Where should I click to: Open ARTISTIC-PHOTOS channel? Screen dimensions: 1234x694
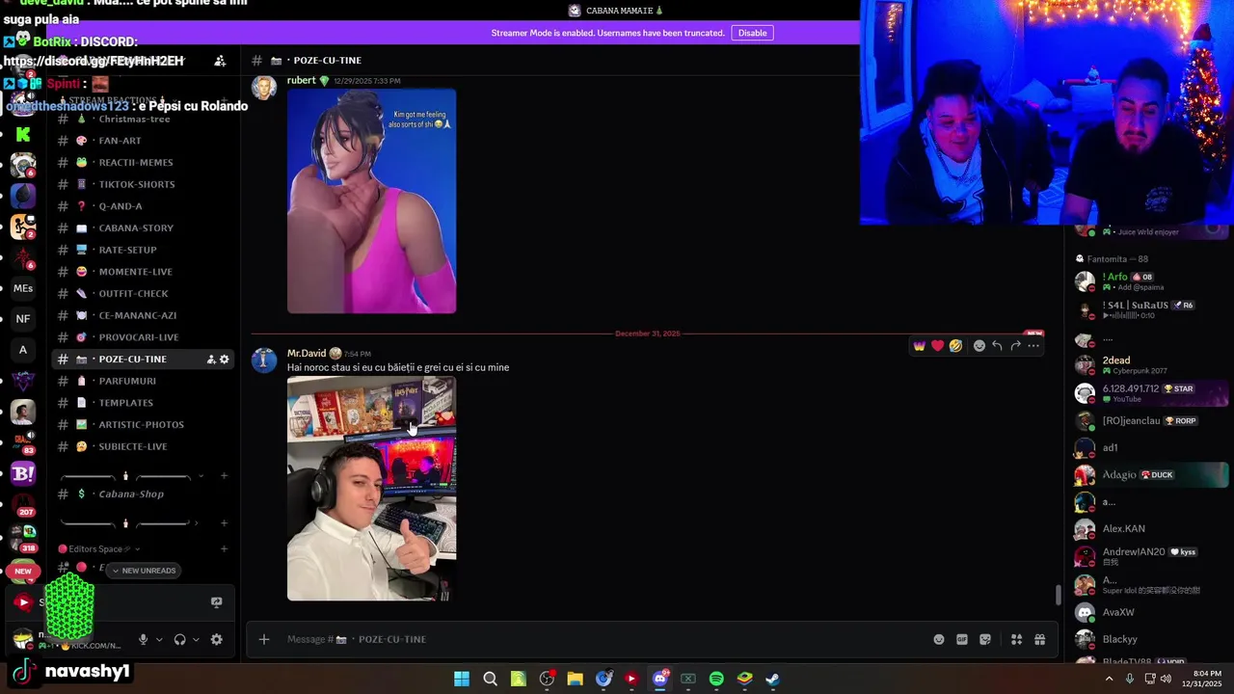click(142, 425)
